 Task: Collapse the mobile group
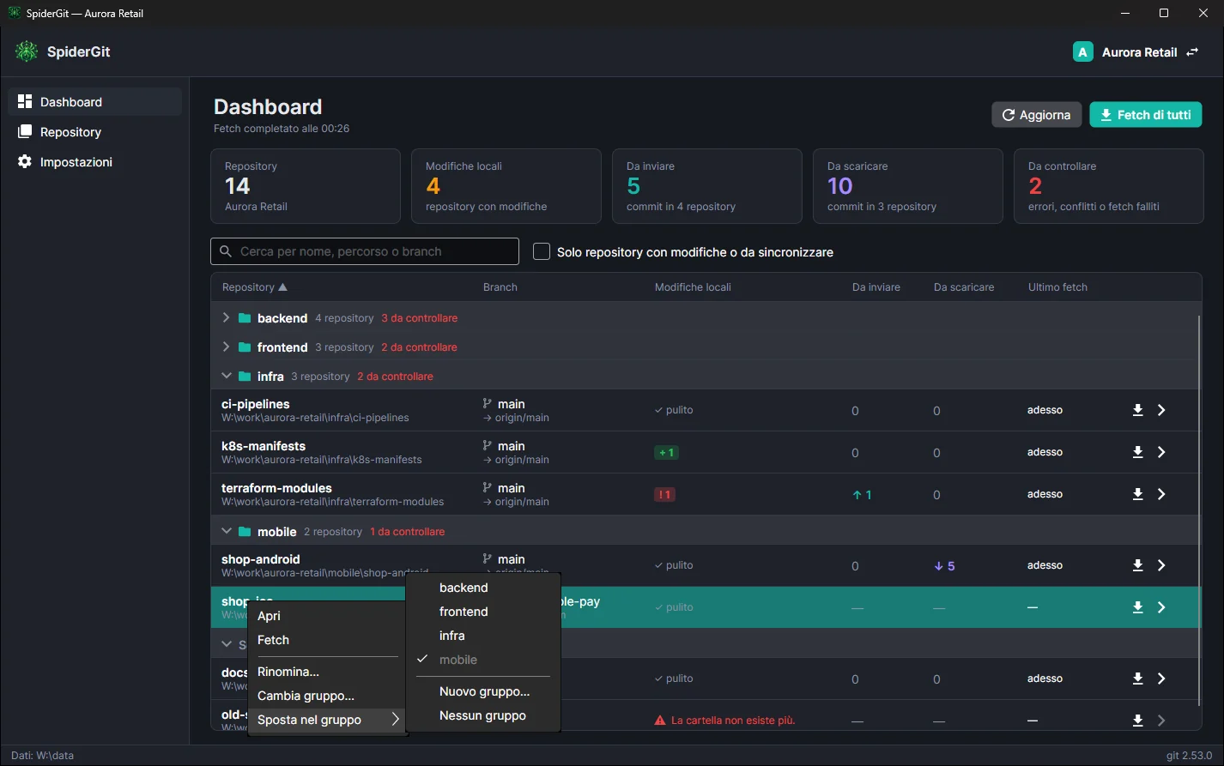click(227, 531)
